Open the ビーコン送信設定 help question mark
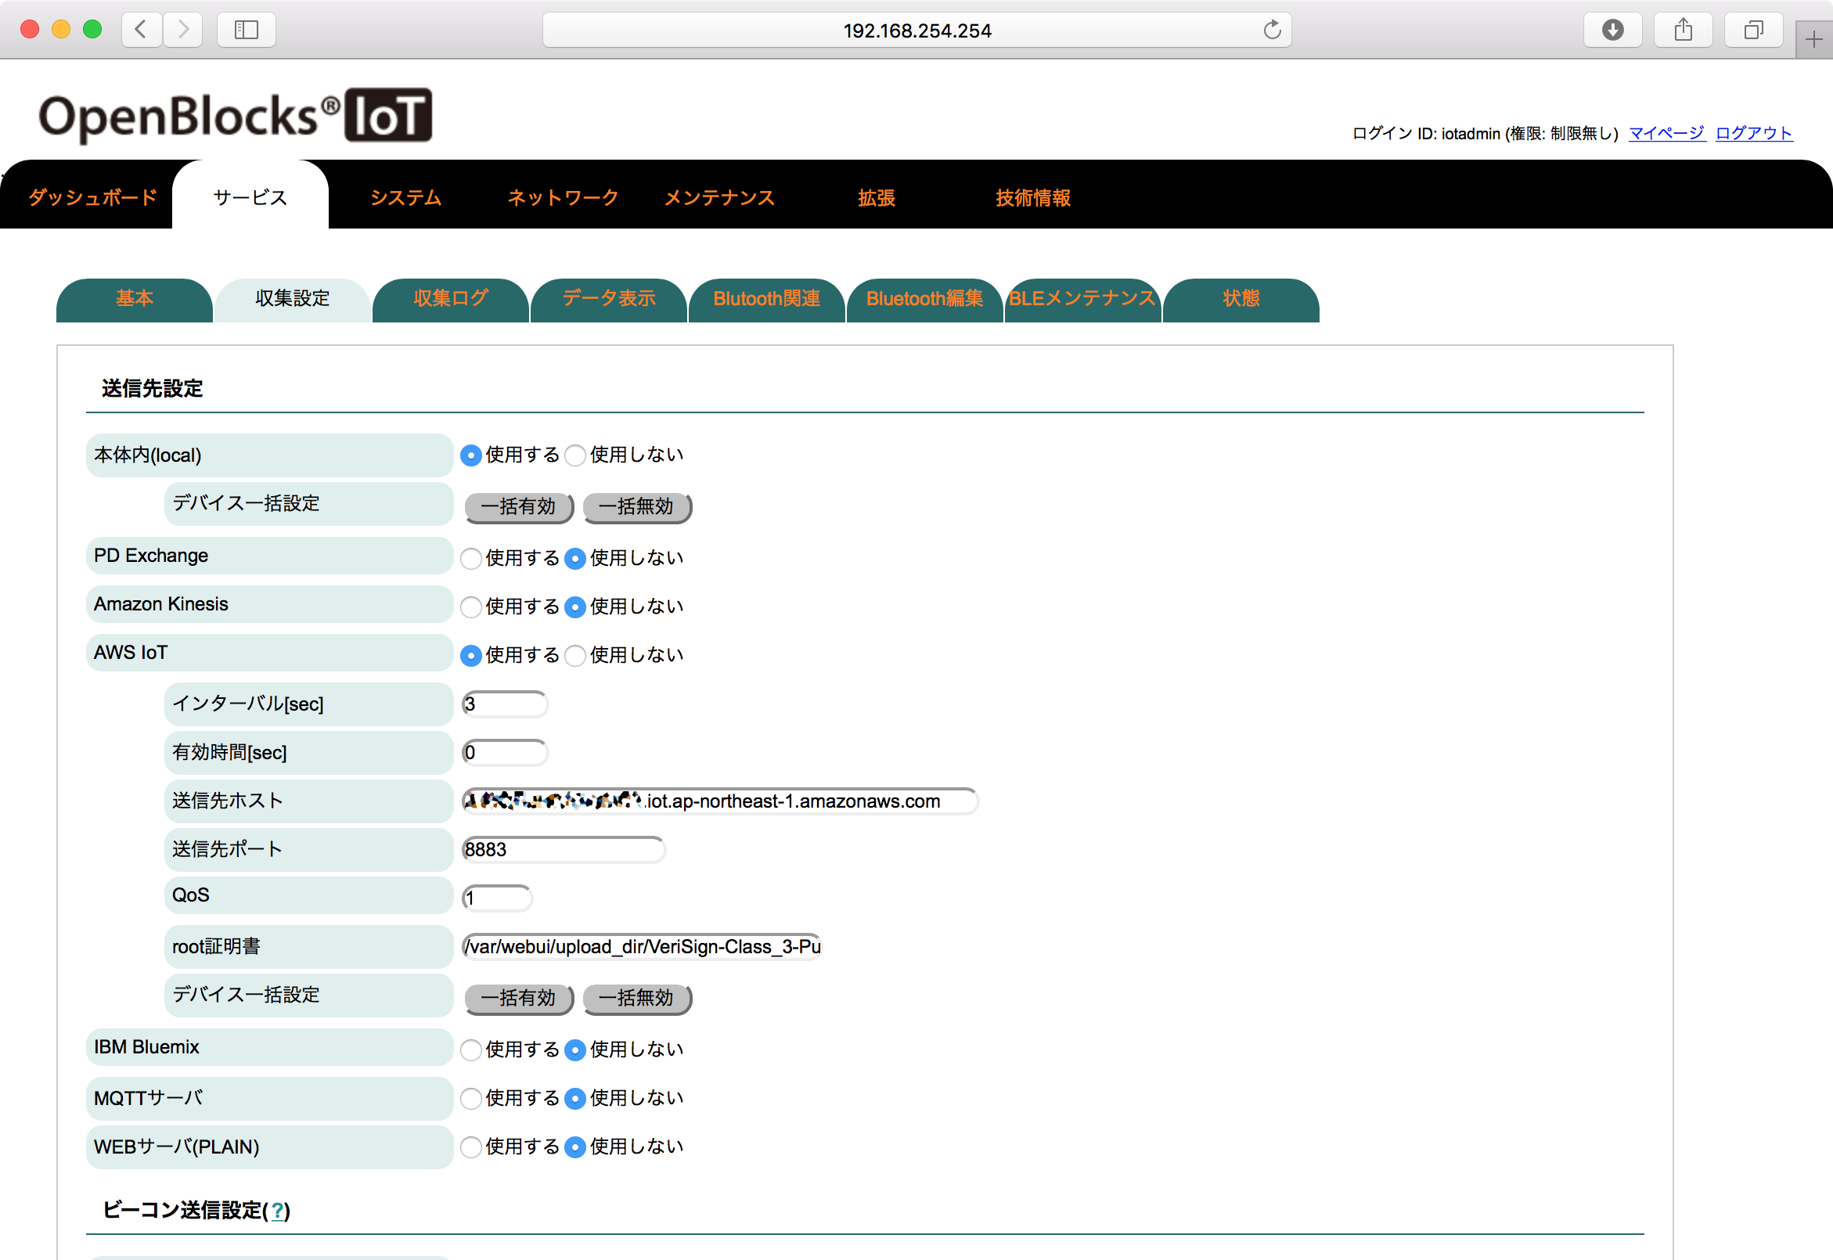The image size is (1833, 1260). [x=277, y=1211]
